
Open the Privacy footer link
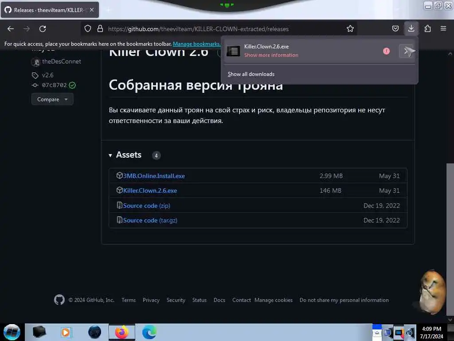[151, 300]
